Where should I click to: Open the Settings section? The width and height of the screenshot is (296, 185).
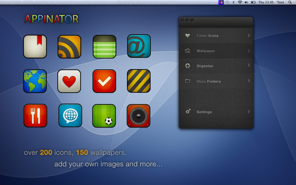point(216,112)
